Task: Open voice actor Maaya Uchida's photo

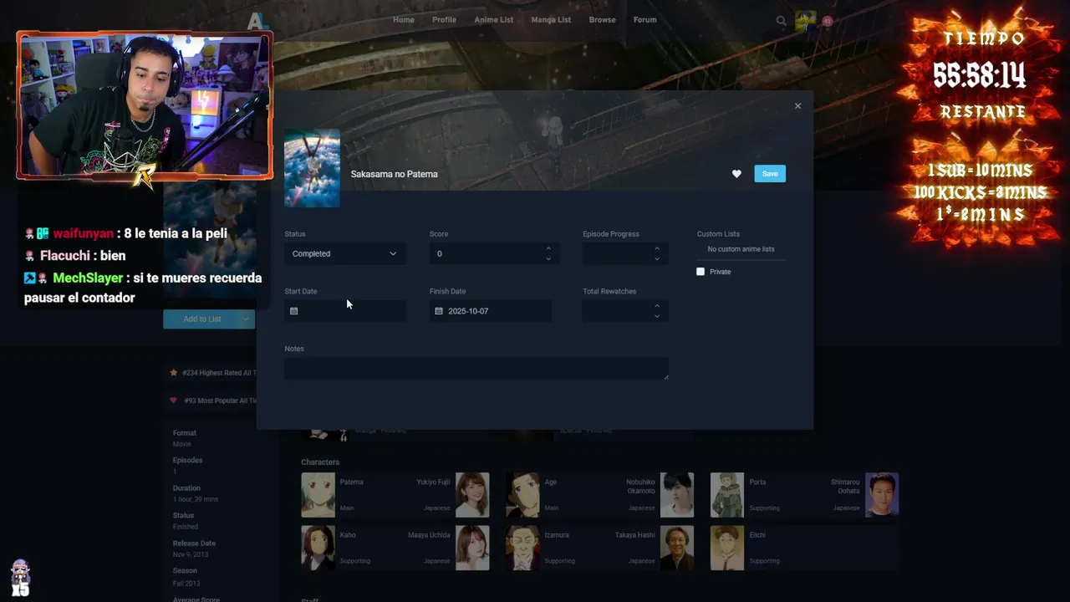Action: [x=472, y=548]
